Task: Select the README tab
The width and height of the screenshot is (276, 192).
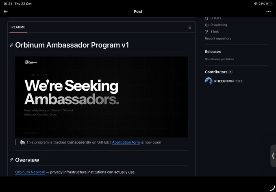Action: 18,27
